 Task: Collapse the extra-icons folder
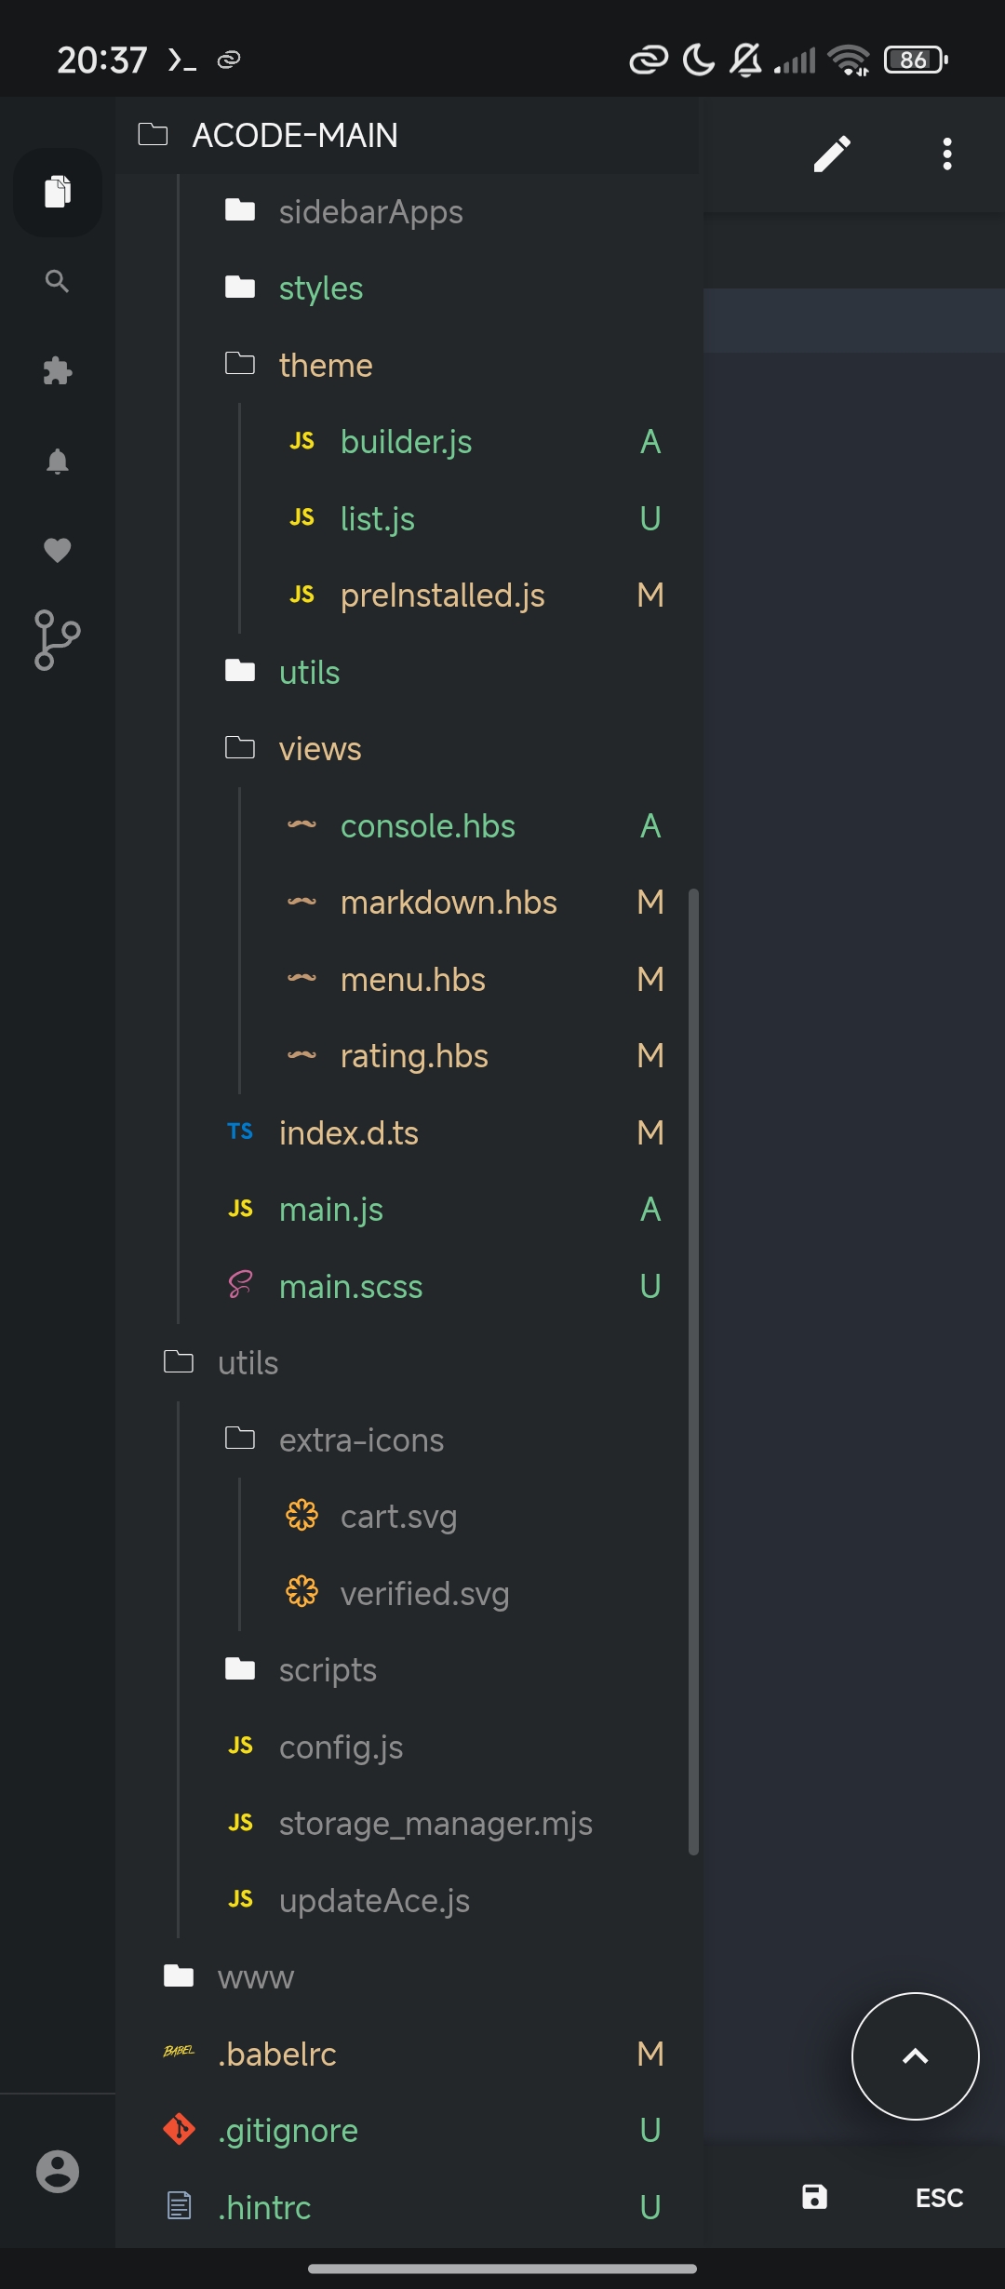coord(361,1440)
